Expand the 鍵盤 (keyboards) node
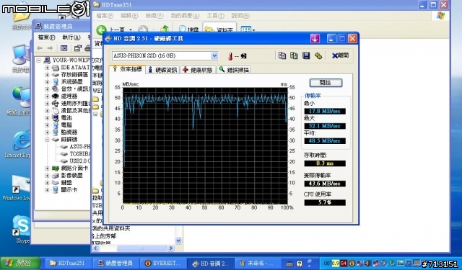 click(x=47, y=183)
